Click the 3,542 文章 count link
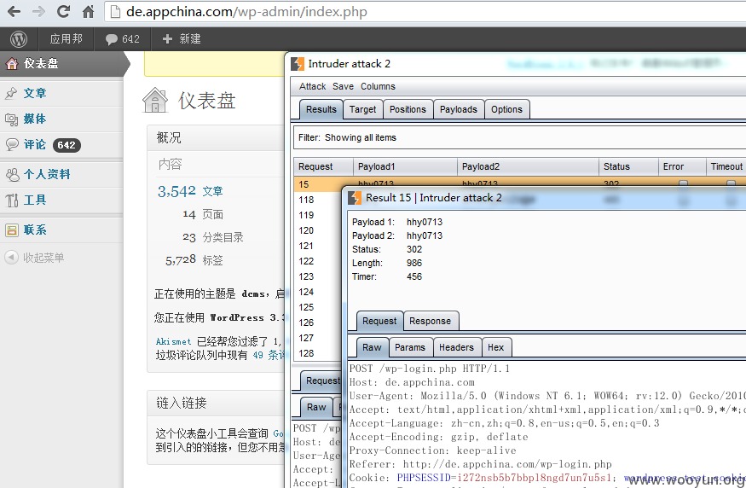This screenshot has width=746, height=488. coord(190,191)
